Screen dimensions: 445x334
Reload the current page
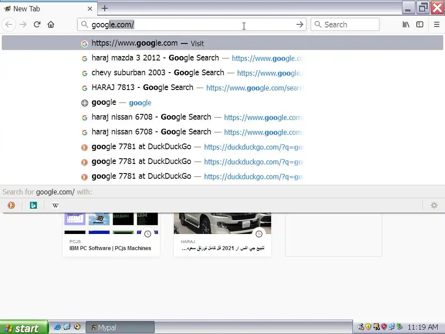[37, 24]
